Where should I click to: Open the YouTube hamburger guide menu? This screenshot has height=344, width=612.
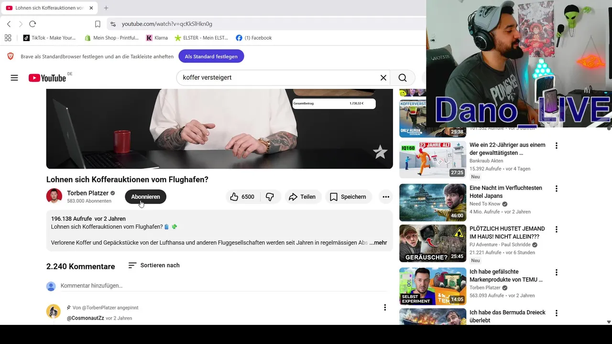(x=14, y=78)
